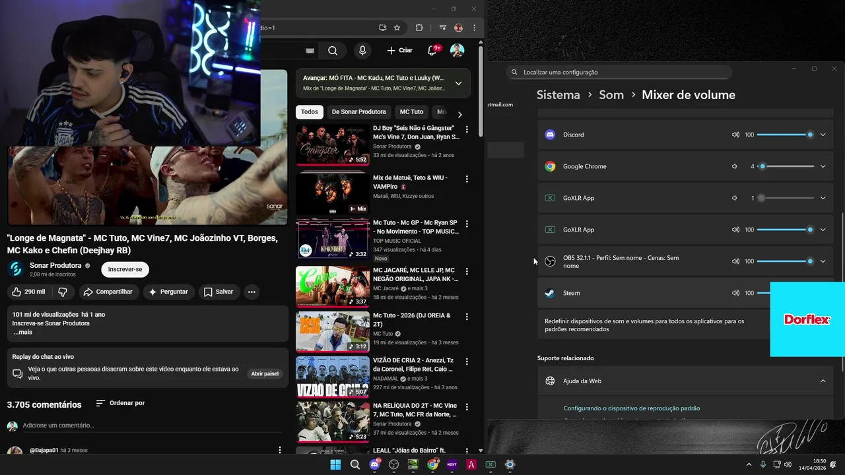Expand the description with ...mais

point(22,332)
